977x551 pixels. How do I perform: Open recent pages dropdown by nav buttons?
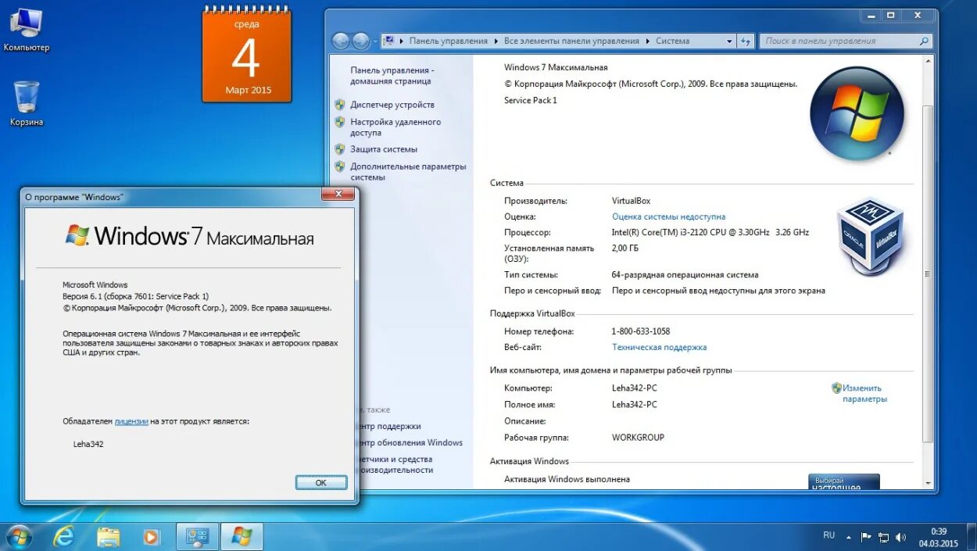[x=375, y=41]
